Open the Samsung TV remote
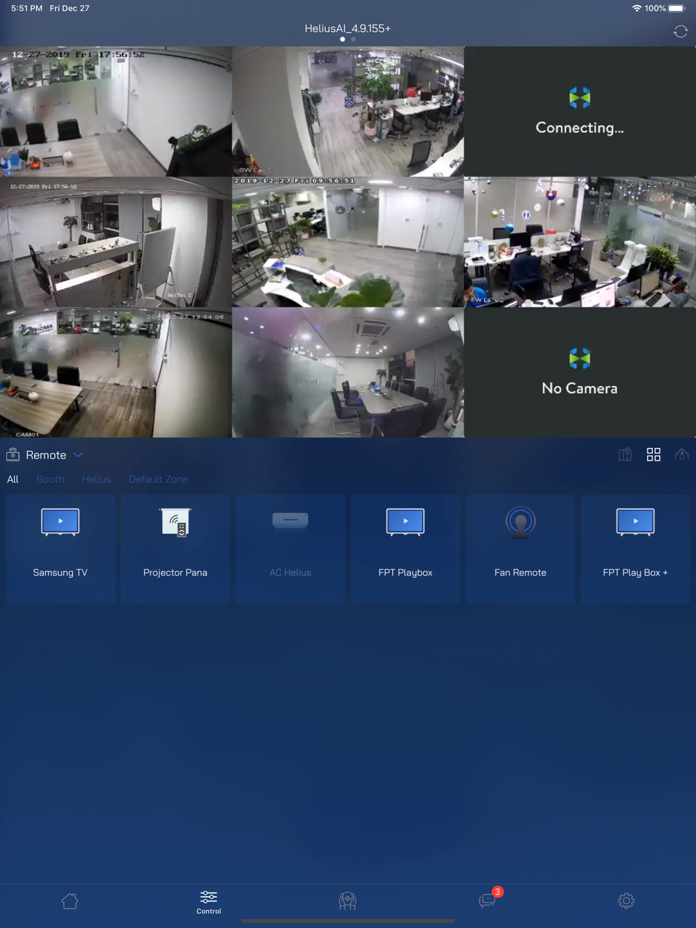Screen dimensions: 696x928 tap(61, 549)
